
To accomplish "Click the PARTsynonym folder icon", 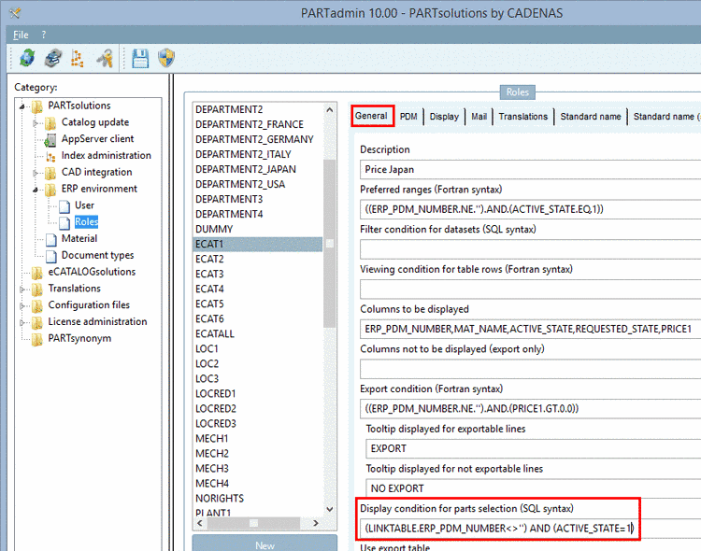I will point(37,339).
